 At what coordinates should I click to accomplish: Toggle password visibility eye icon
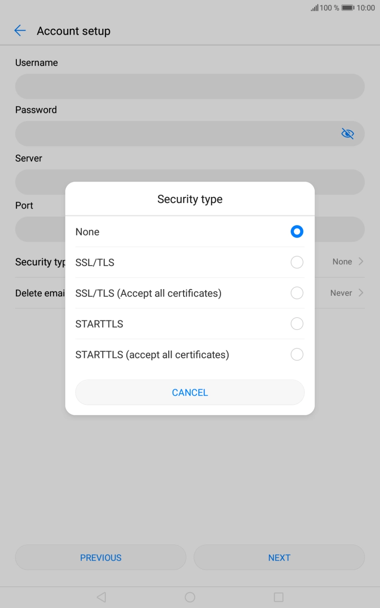(347, 134)
